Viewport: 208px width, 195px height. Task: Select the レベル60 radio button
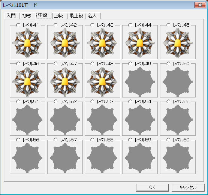[x=169, y=140]
